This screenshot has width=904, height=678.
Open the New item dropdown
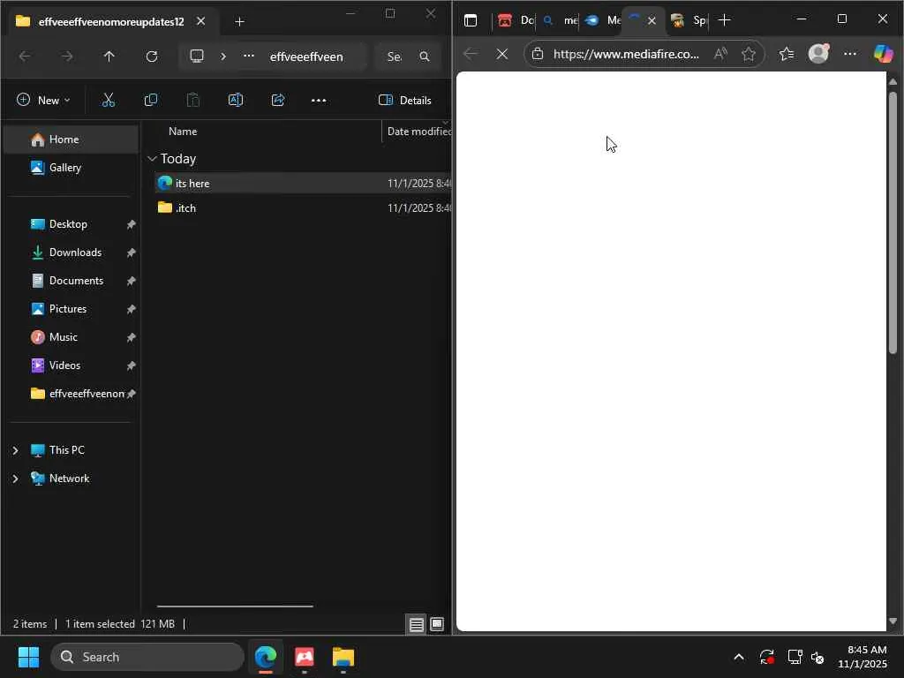43,101
